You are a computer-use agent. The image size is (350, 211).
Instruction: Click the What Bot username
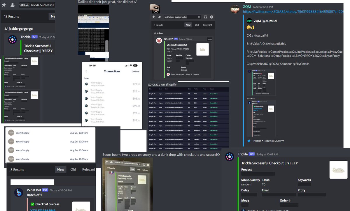[x=34, y=190]
